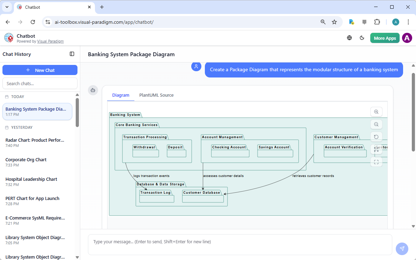Start a New Chat
The width and height of the screenshot is (416, 260).
click(x=40, y=70)
